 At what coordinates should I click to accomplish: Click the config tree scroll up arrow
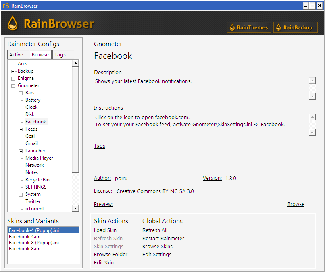[x=75, y=63]
